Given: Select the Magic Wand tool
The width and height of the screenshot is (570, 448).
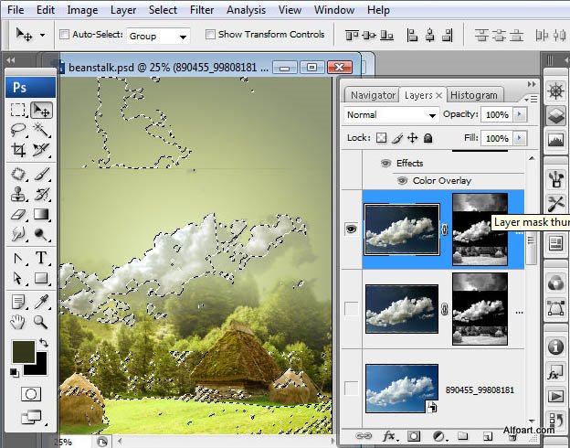Looking at the screenshot, I should pos(41,130).
